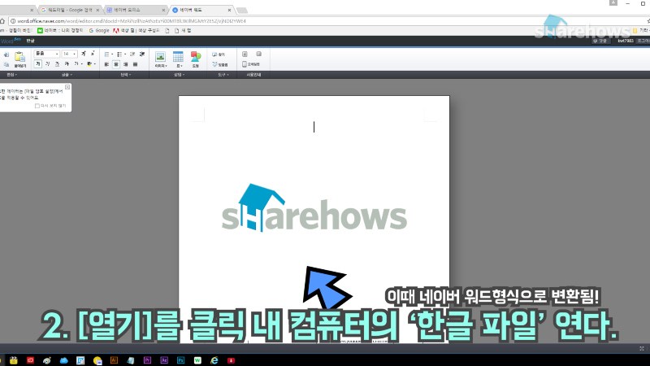Viewport: 650px width, 366px height.
Task: Launch Adobe Photoshop from taskbar
Action: point(180,360)
